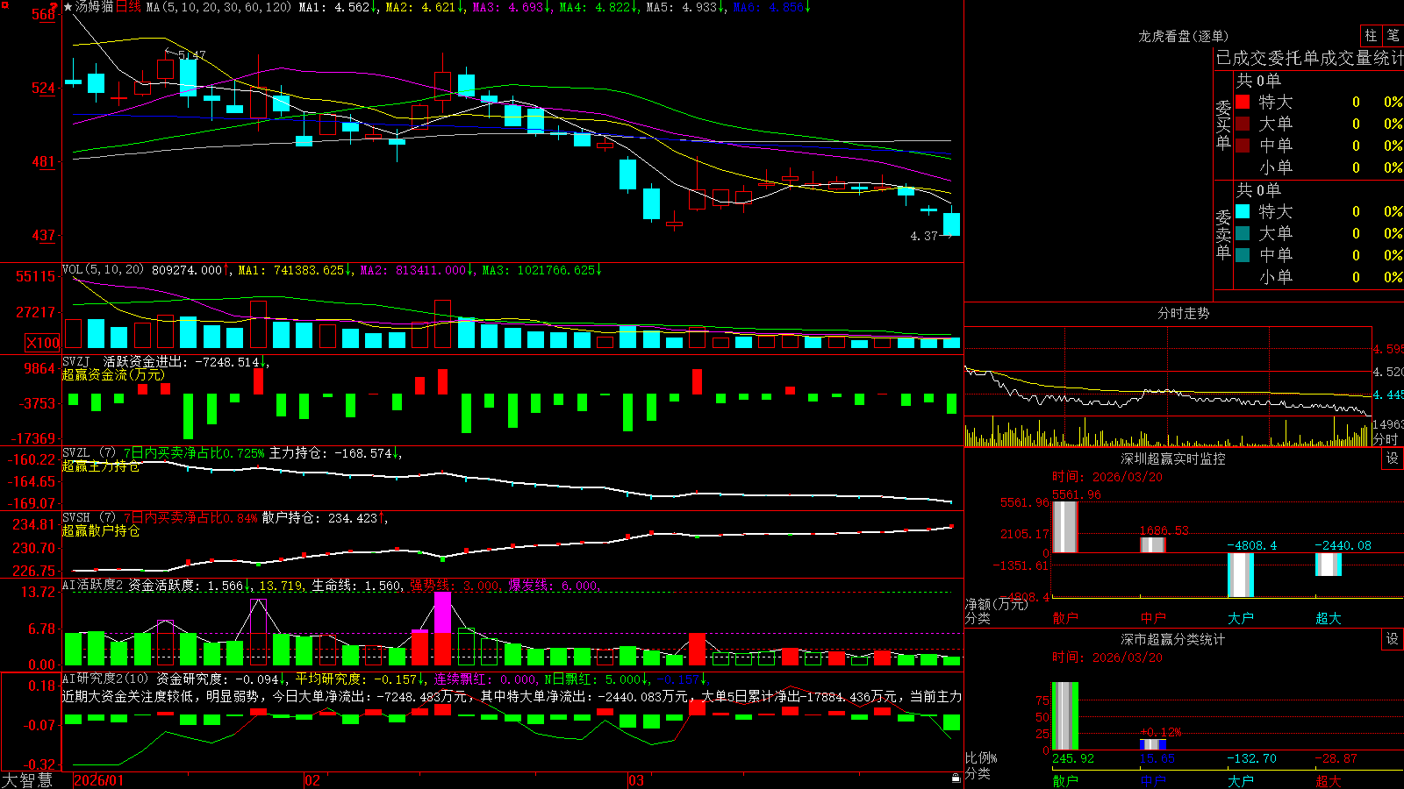Screen dimensions: 1404x789
Task: Click the 散户持仓 value 234.423
Action: pos(353,518)
